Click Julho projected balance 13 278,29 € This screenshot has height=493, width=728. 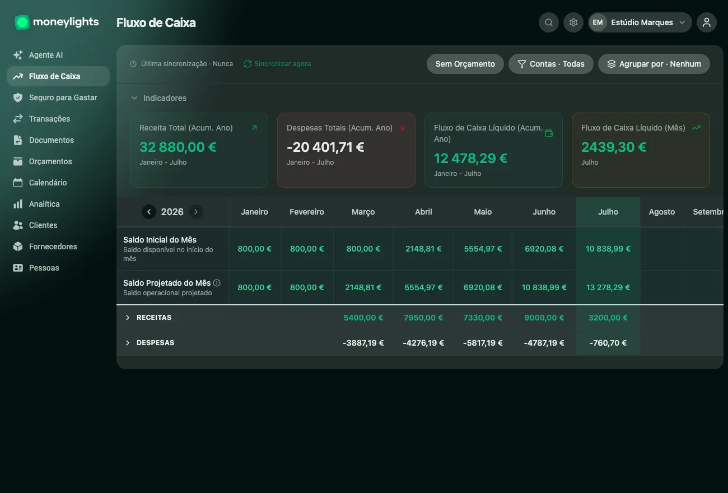(x=608, y=287)
